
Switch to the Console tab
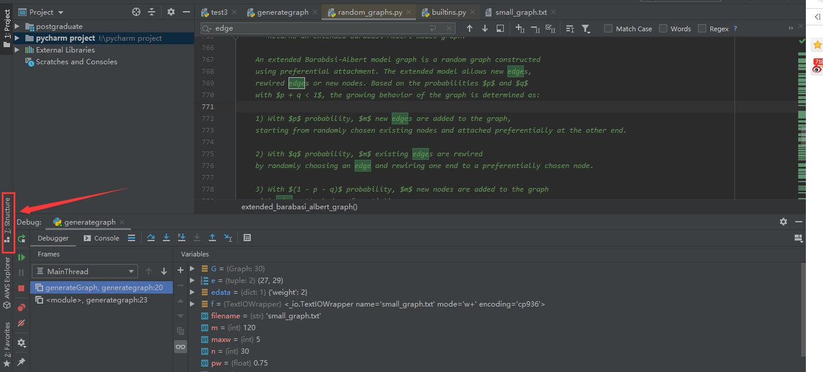pyautogui.click(x=106, y=238)
